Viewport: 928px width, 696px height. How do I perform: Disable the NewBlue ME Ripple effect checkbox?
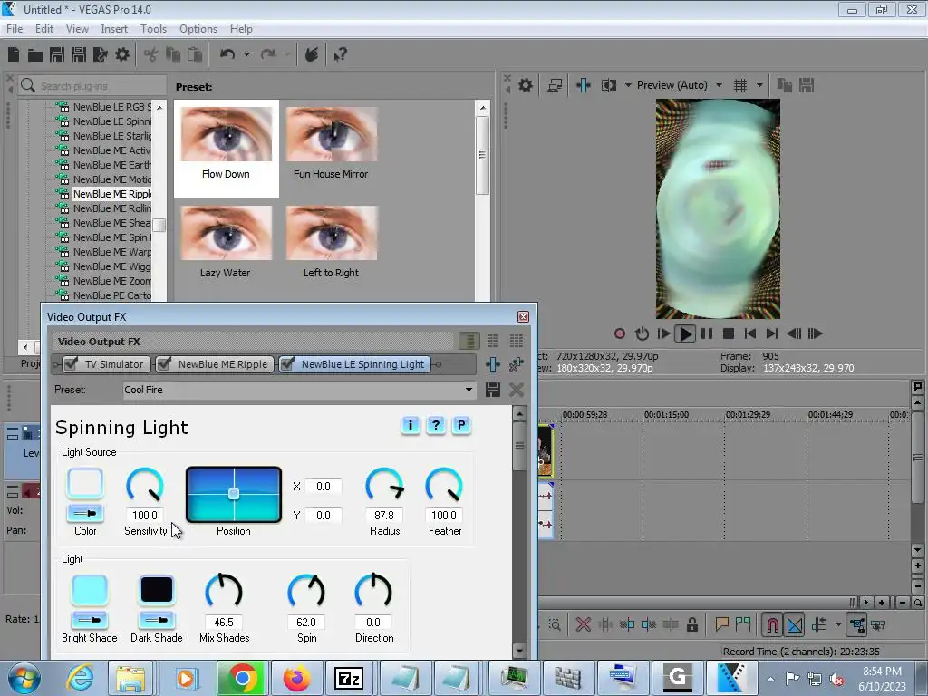[x=165, y=363]
